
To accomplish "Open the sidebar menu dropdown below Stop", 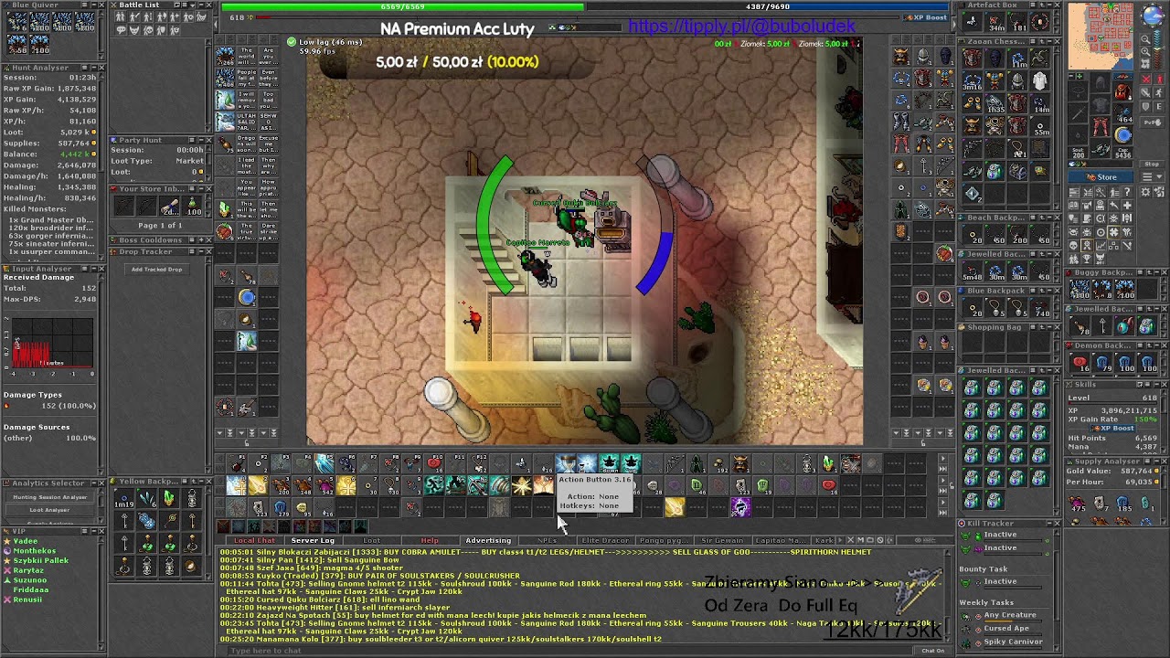I will 1153,176.
